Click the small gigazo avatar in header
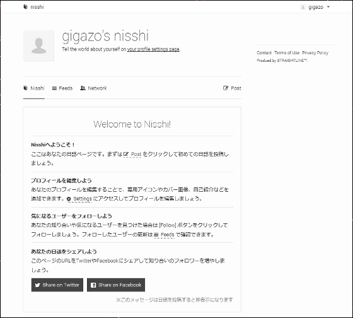 pos(303,7)
